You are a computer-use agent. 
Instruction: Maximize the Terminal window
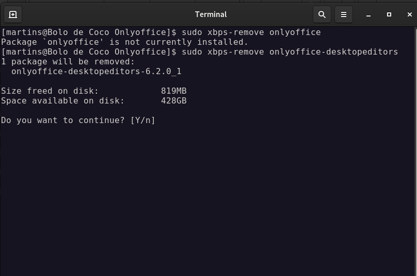(389, 14)
